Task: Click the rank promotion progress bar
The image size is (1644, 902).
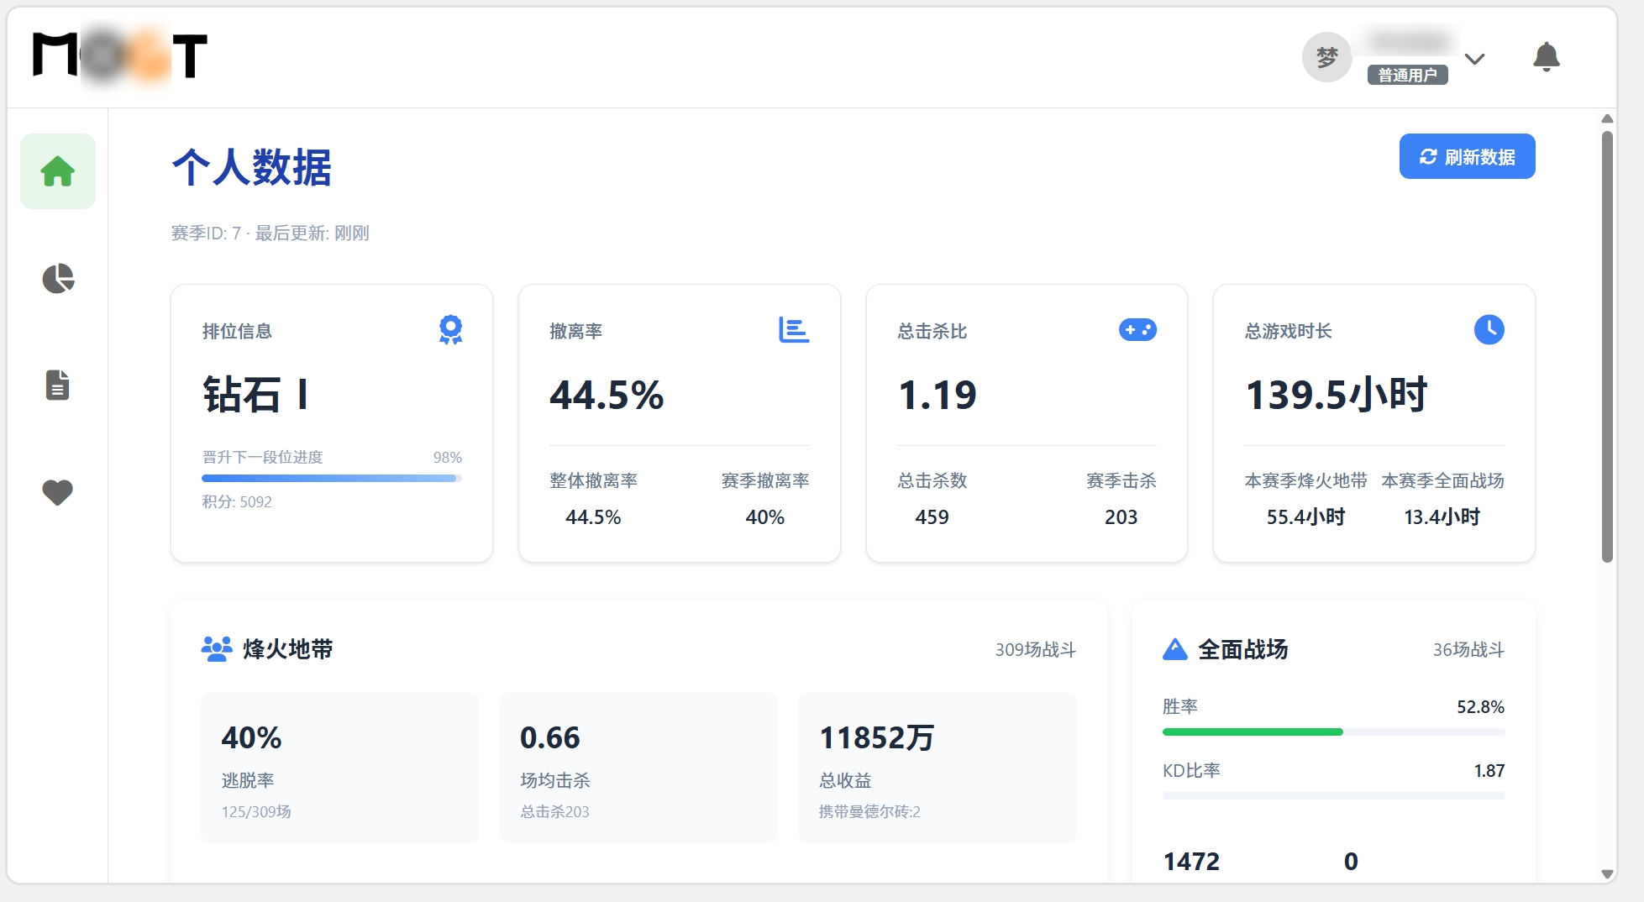Action: click(332, 478)
